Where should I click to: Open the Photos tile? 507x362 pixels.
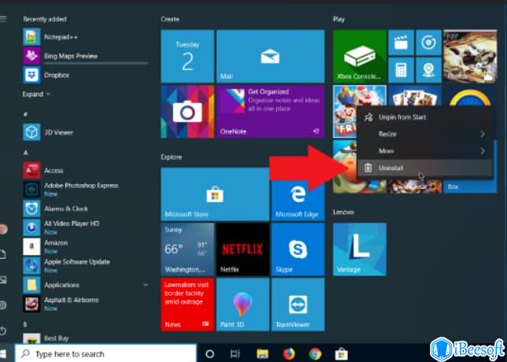point(470,56)
